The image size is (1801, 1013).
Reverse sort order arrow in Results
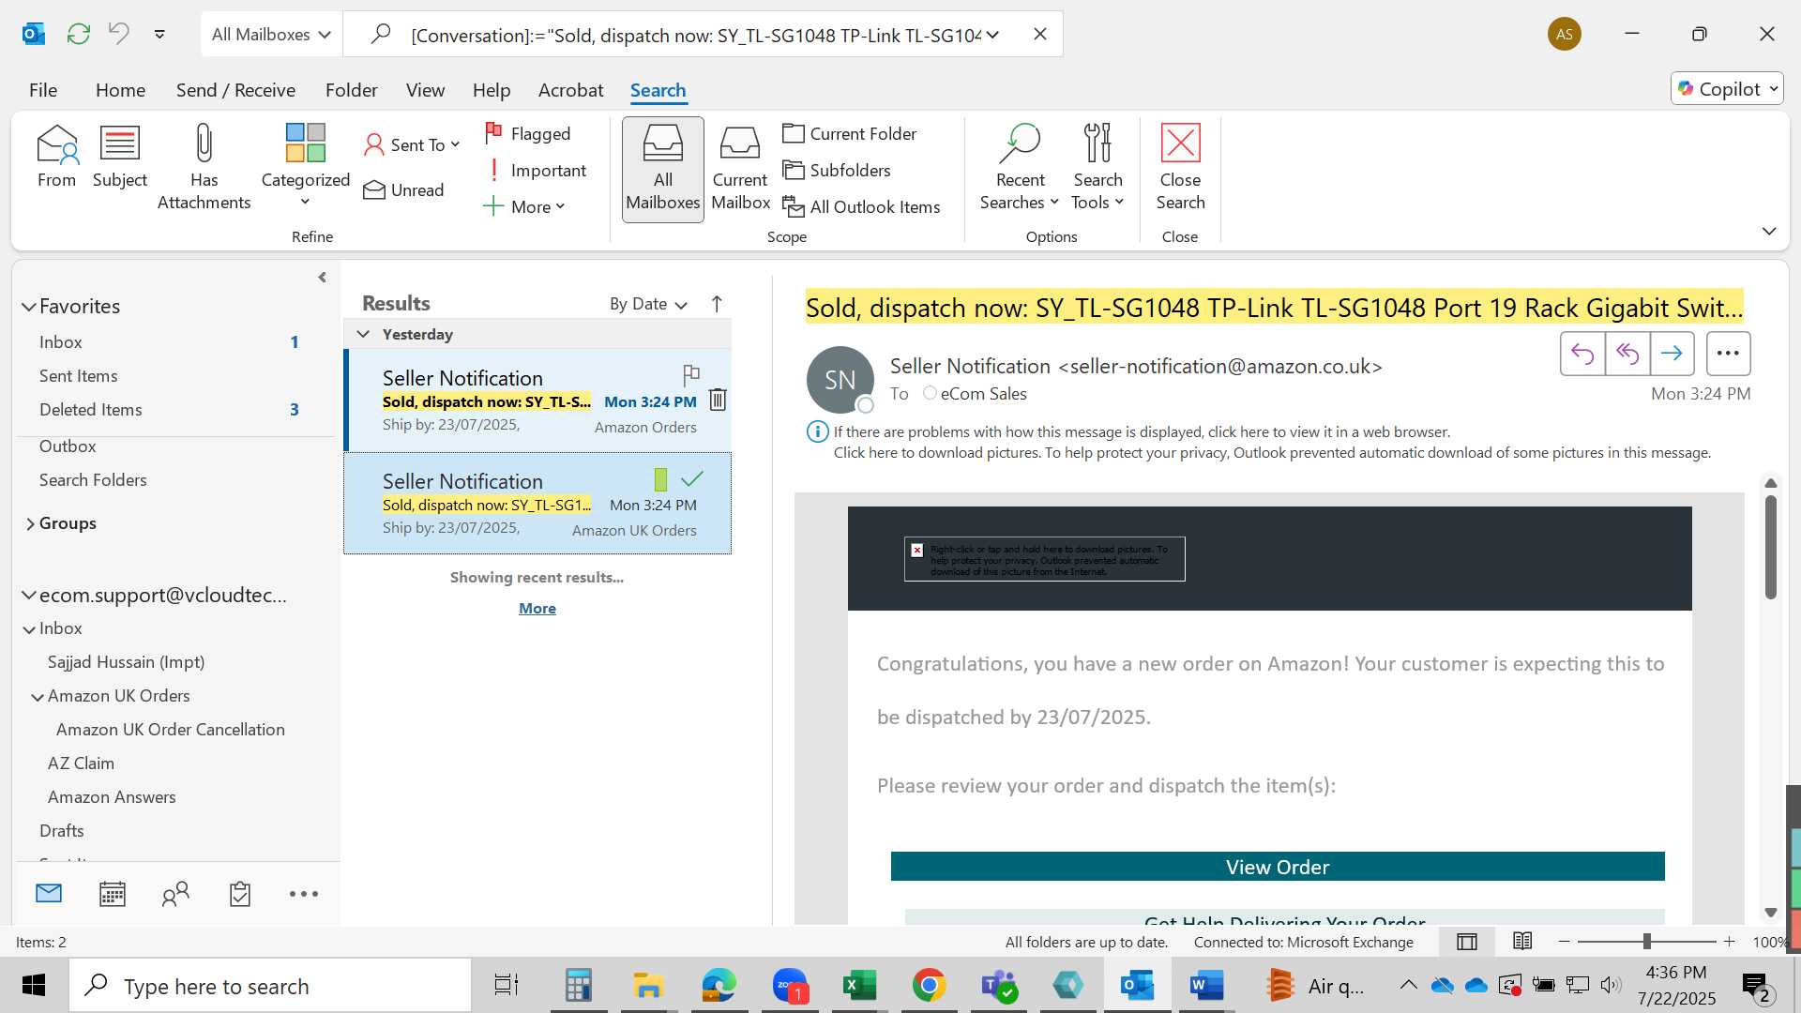717,304
